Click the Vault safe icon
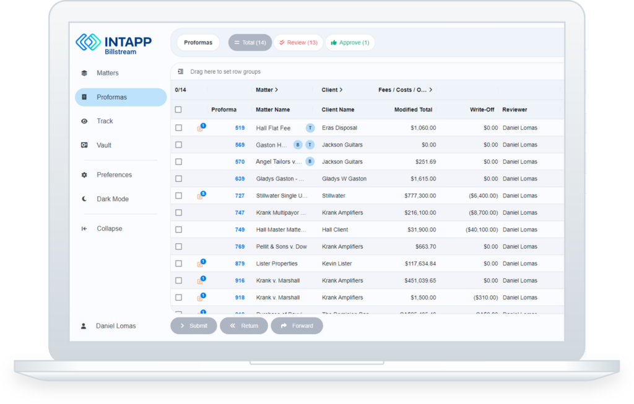634x404 pixels. (x=84, y=145)
